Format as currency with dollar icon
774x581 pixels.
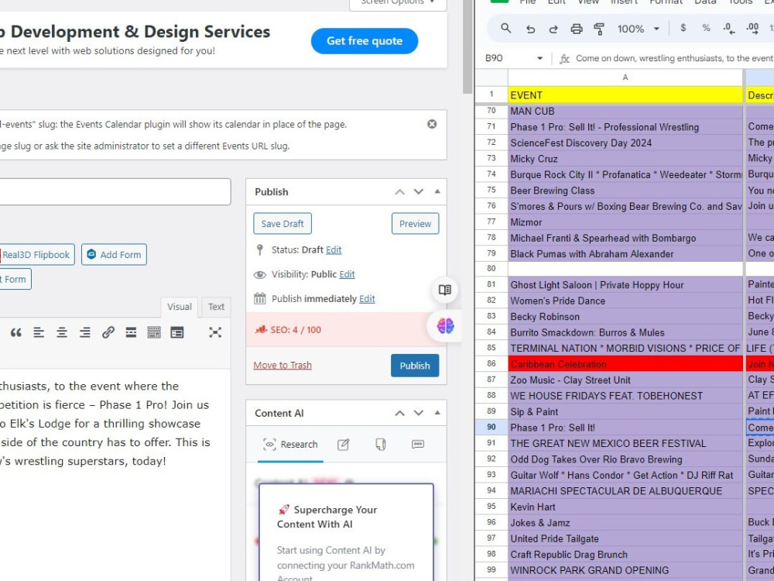[x=683, y=28]
